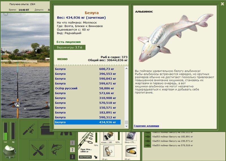Viewport: 226px width, 161px height.
Task: Switch to rod slot 3
Action: [x=72, y=157]
